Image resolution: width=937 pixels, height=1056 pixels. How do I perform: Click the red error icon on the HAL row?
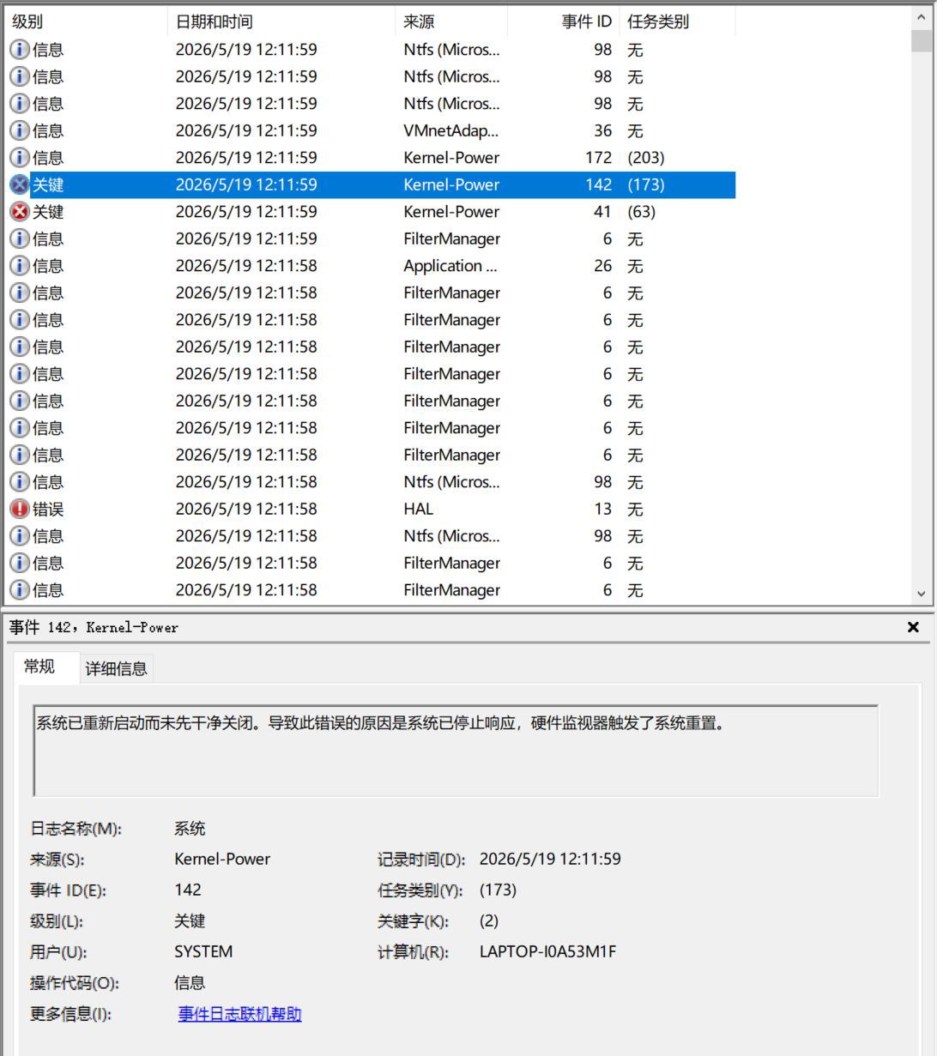[19, 509]
